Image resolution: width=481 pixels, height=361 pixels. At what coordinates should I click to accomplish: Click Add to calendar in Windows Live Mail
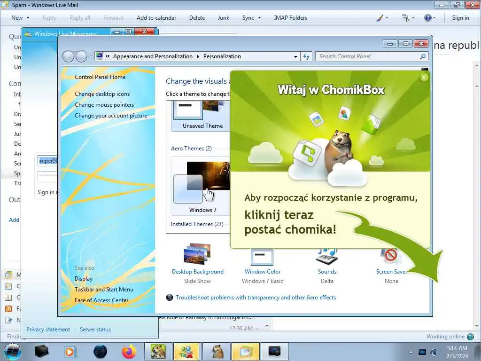pyautogui.click(x=156, y=18)
